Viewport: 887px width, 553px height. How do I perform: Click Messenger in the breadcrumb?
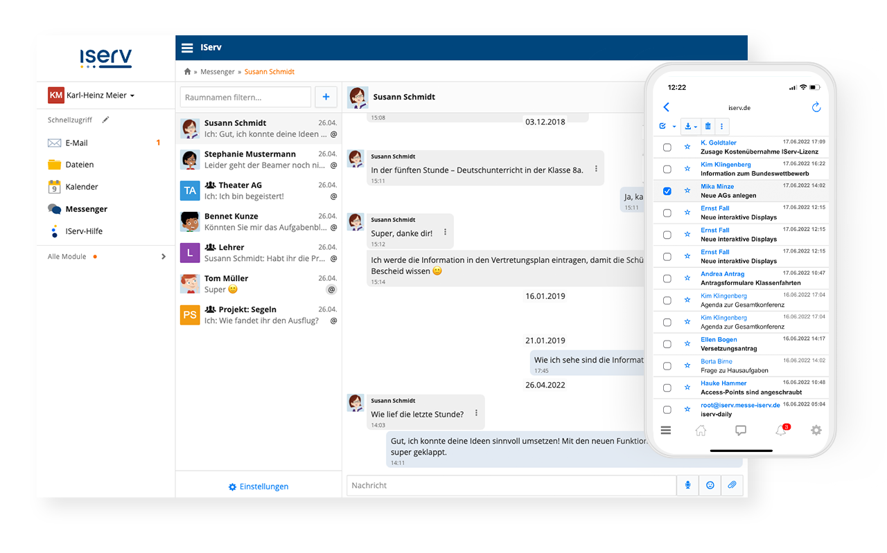click(218, 72)
